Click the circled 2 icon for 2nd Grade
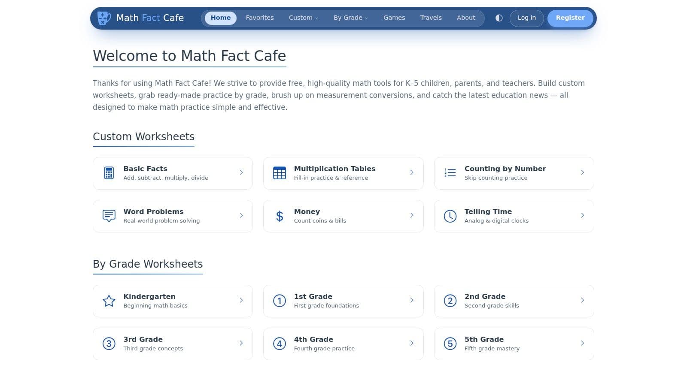Viewport: 687px width, 386px height. (450, 301)
